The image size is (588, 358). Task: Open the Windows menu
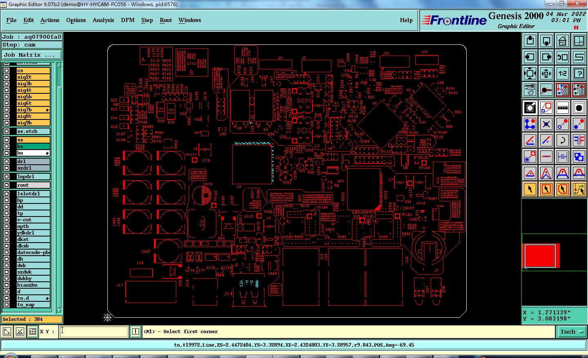point(189,20)
